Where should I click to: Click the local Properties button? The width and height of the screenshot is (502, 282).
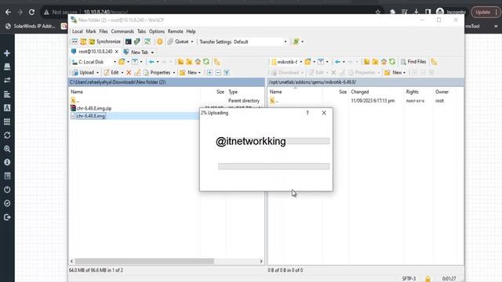point(157,73)
